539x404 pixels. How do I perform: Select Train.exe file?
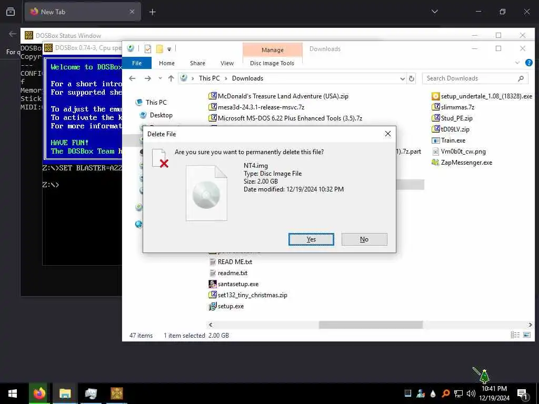[448, 140]
